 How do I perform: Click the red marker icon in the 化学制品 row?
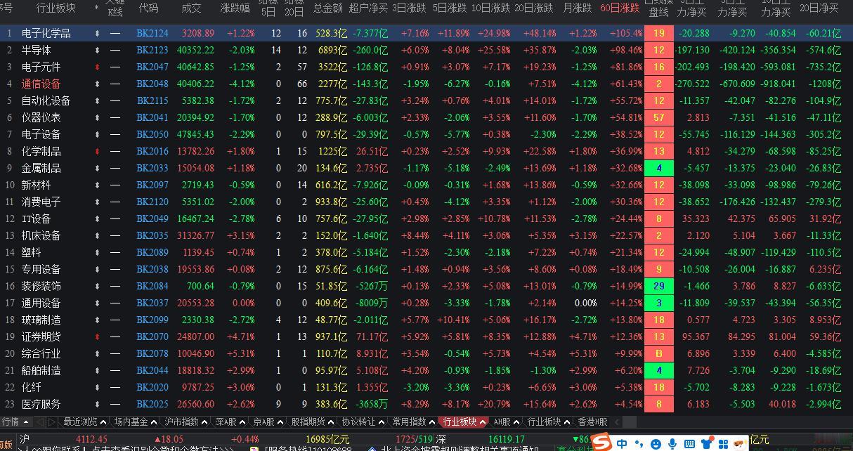tap(97, 151)
